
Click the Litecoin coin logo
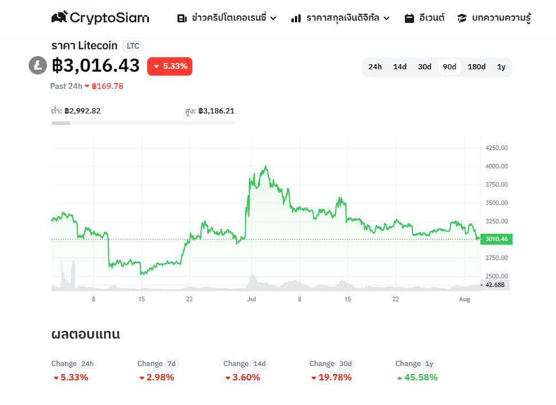click(38, 66)
